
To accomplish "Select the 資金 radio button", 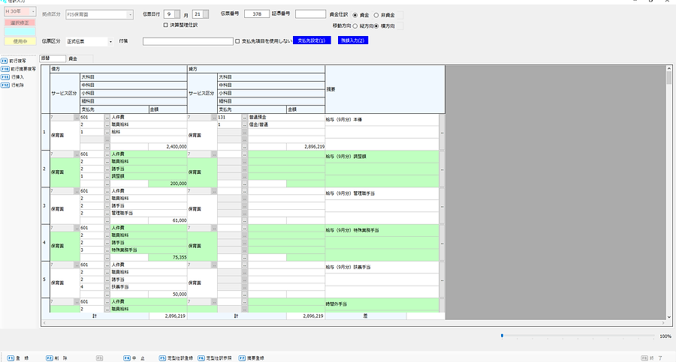I will click(355, 15).
